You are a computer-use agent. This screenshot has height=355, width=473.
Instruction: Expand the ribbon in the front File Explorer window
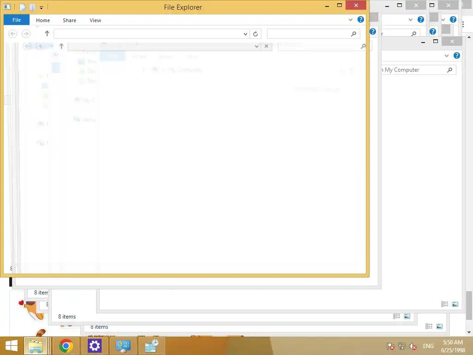pos(351,19)
